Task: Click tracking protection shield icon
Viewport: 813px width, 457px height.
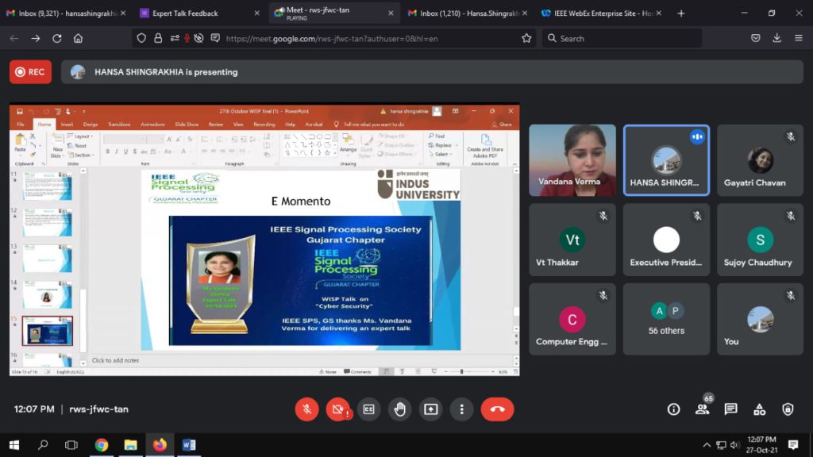Action: click(x=141, y=38)
